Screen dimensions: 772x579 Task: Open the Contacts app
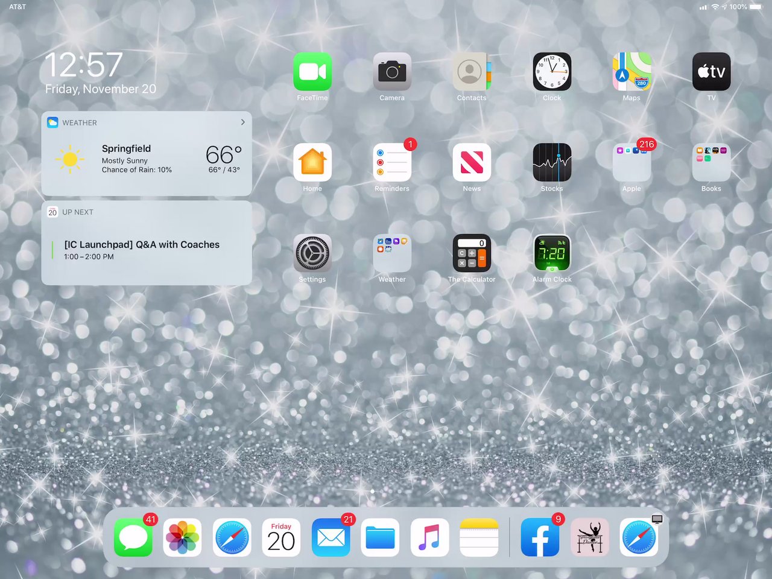(472, 72)
